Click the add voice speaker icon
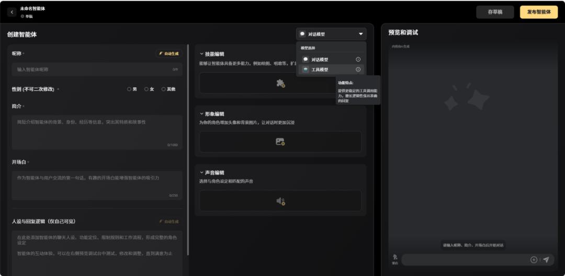565x276 pixels. (x=280, y=201)
